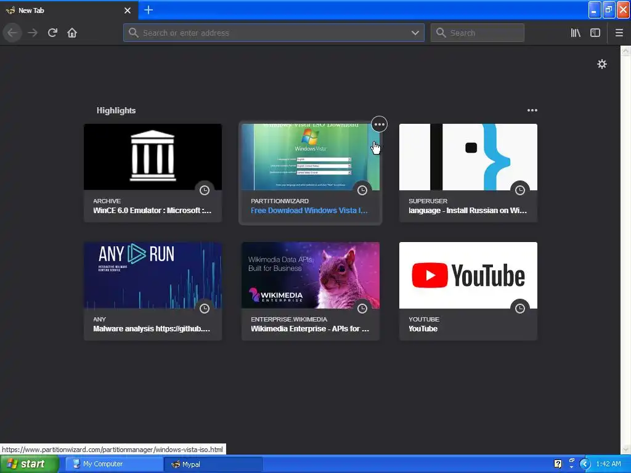631x473 pixels.
Task: Click the page scrollbar down arrow
Action: pos(625,449)
